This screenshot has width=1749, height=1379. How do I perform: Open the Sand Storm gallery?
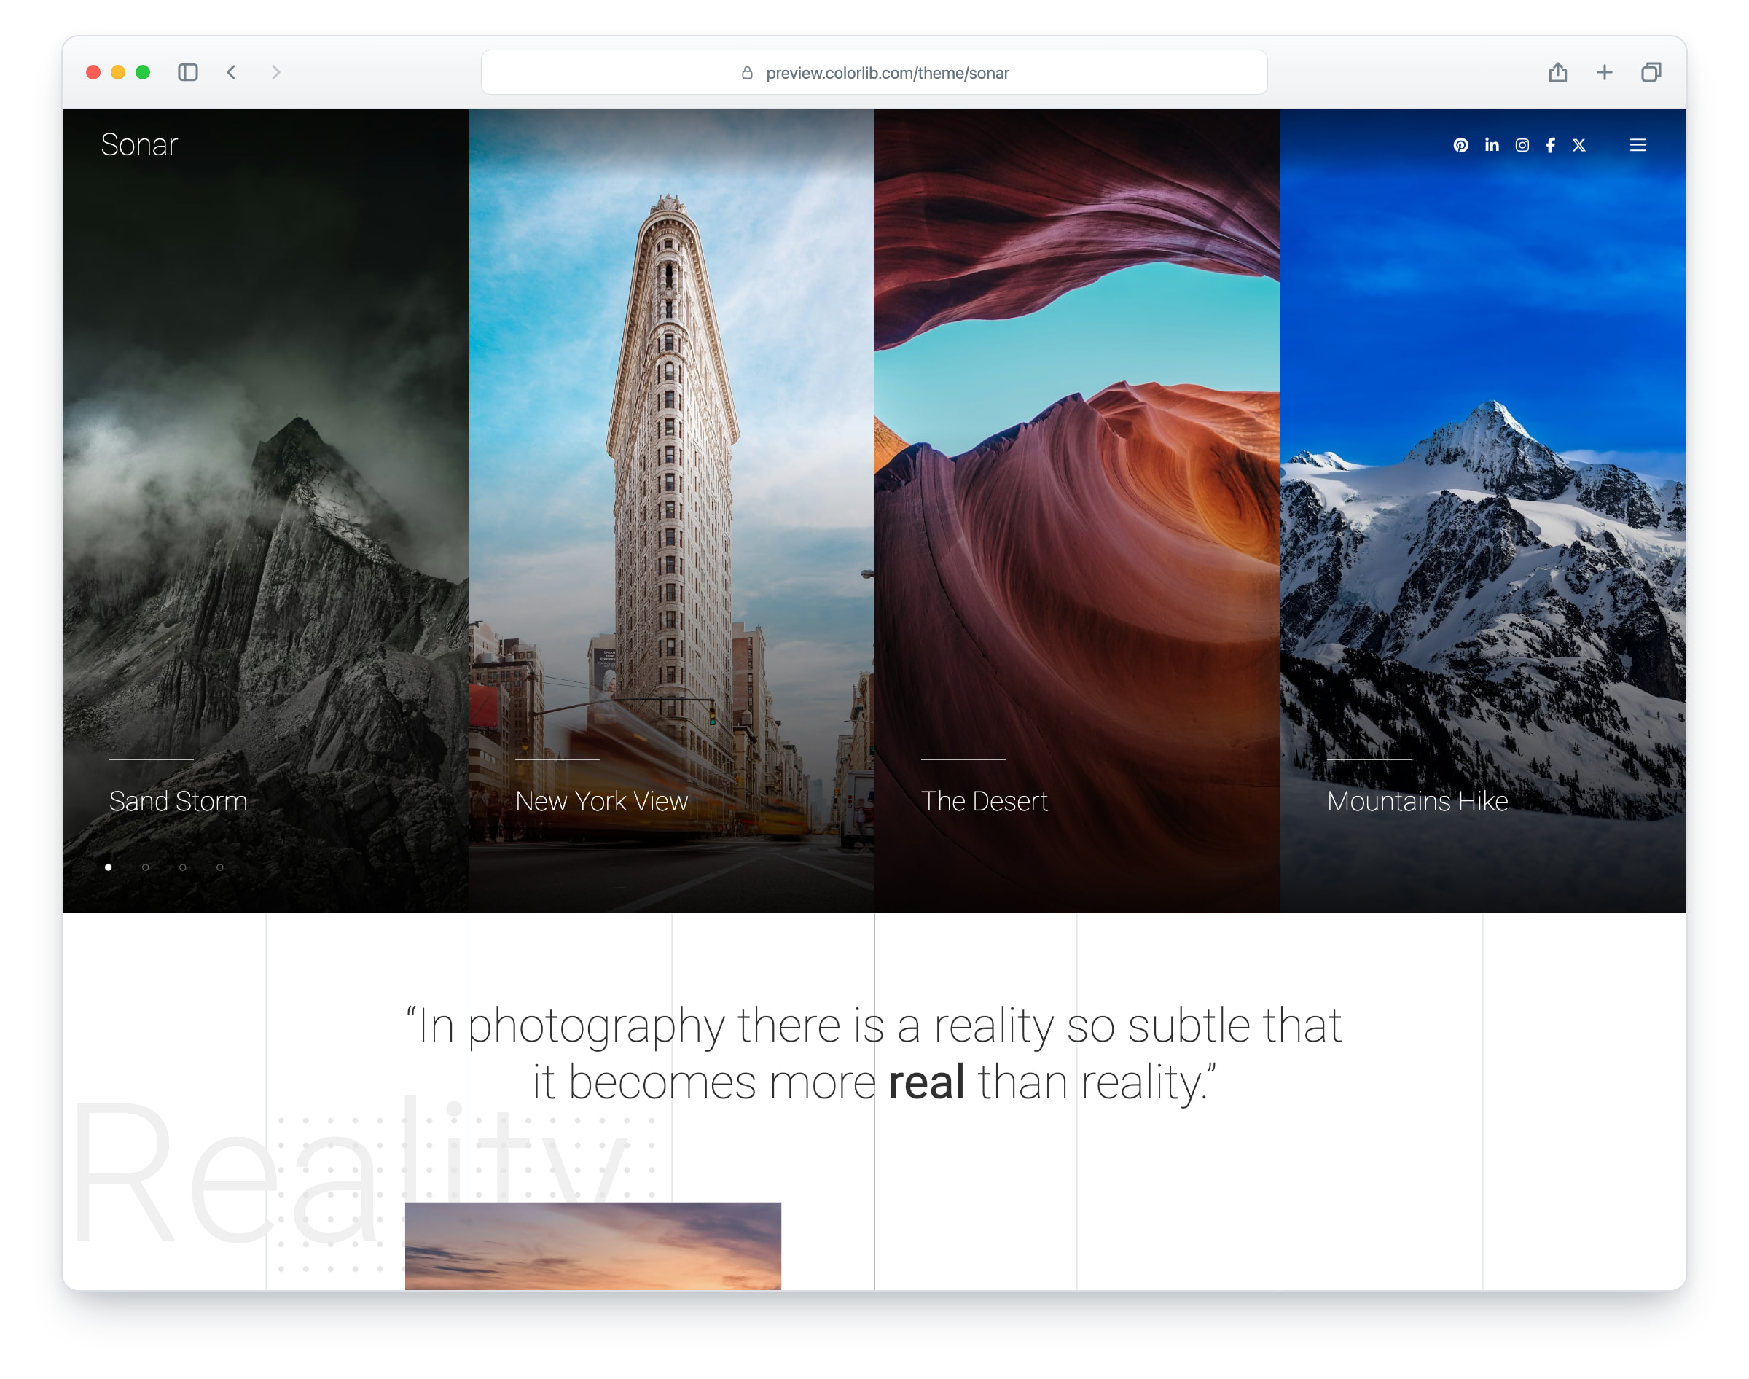point(179,801)
